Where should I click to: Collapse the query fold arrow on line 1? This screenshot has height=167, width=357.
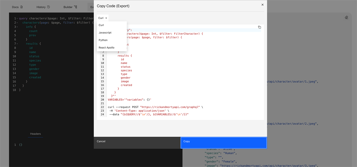tap(17, 19)
